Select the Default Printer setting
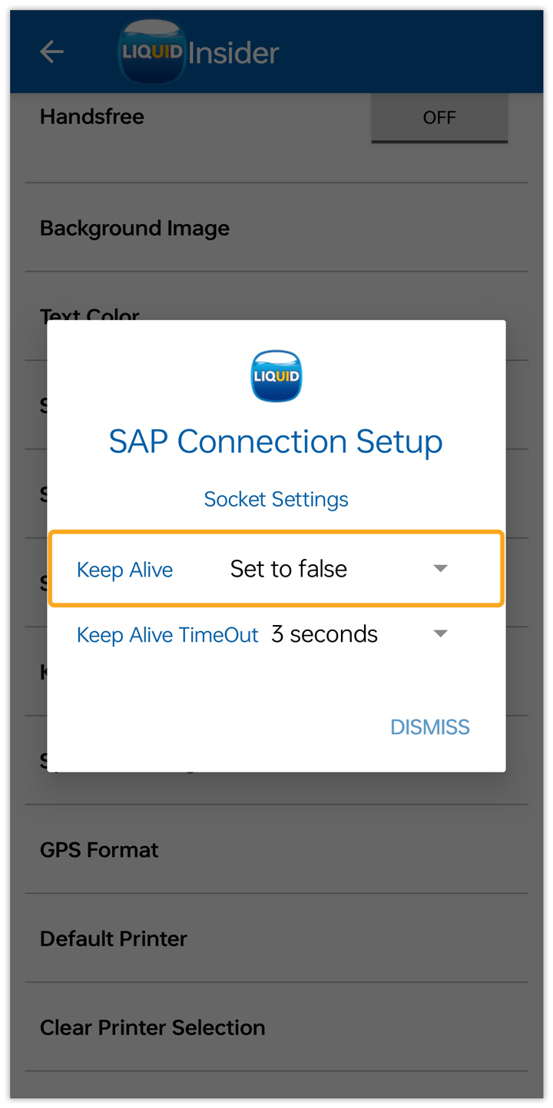 tap(114, 938)
